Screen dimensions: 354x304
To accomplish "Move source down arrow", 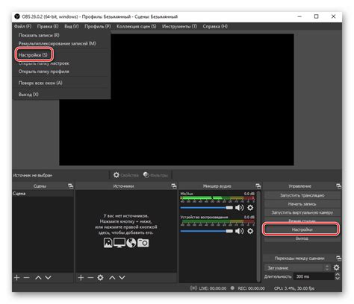I will click(122, 277).
